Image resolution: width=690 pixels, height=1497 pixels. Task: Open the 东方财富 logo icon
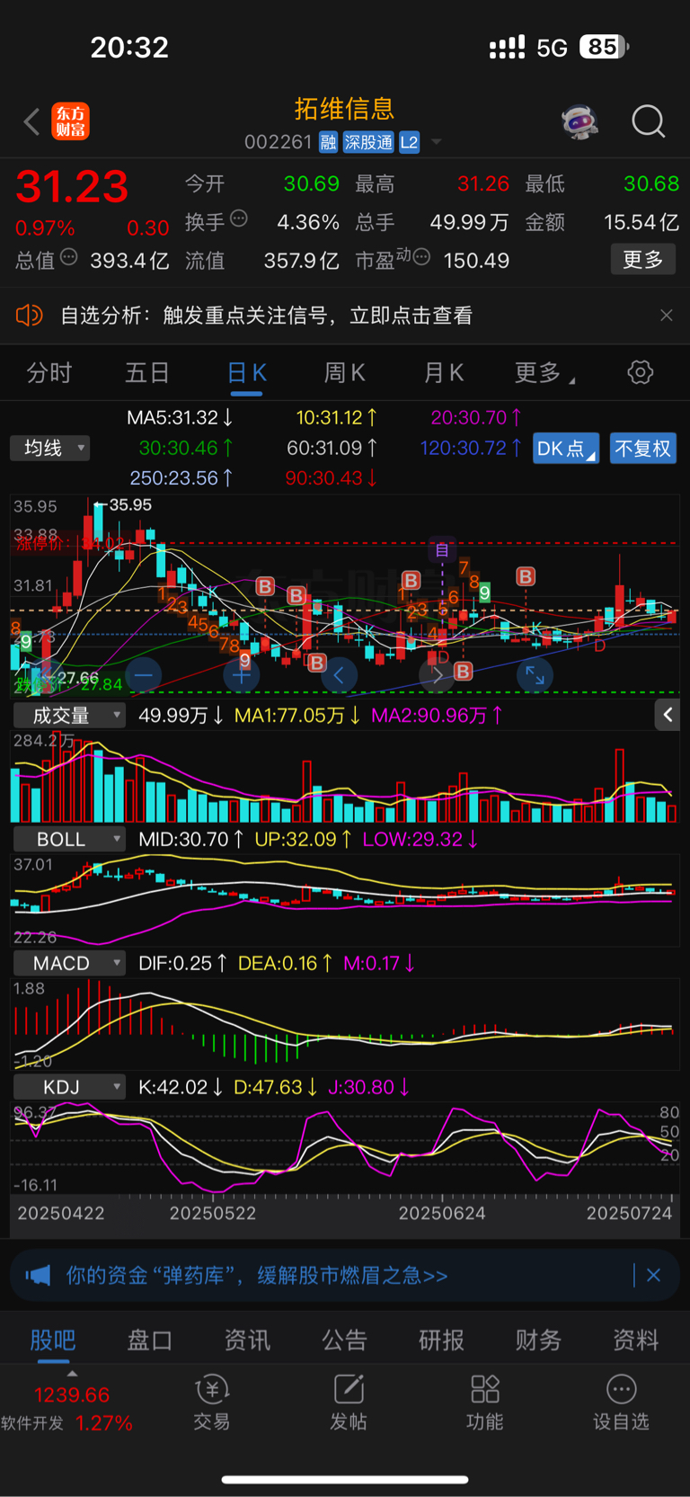71,121
